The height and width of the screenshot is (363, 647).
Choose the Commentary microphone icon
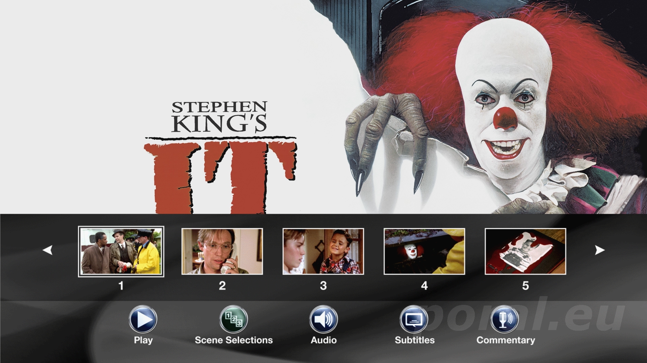504,319
